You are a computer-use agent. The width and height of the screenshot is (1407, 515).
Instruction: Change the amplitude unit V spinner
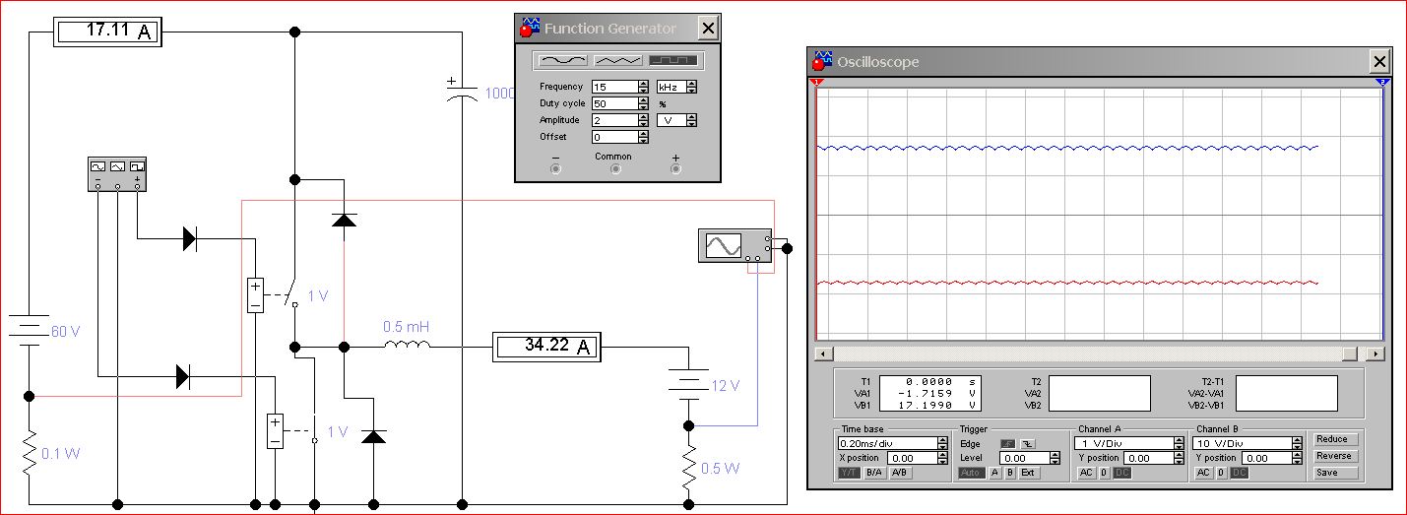(691, 120)
